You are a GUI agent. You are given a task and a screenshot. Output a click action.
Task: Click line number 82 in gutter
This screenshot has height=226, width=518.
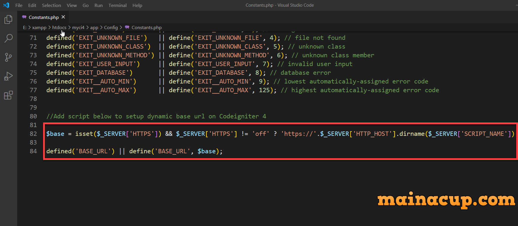pos(33,134)
